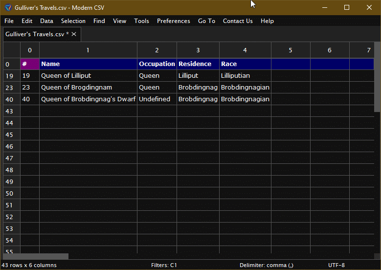Image resolution: width=381 pixels, height=270 pixels.
Task: Open the View menu
Action: click(x=119, y=21)
